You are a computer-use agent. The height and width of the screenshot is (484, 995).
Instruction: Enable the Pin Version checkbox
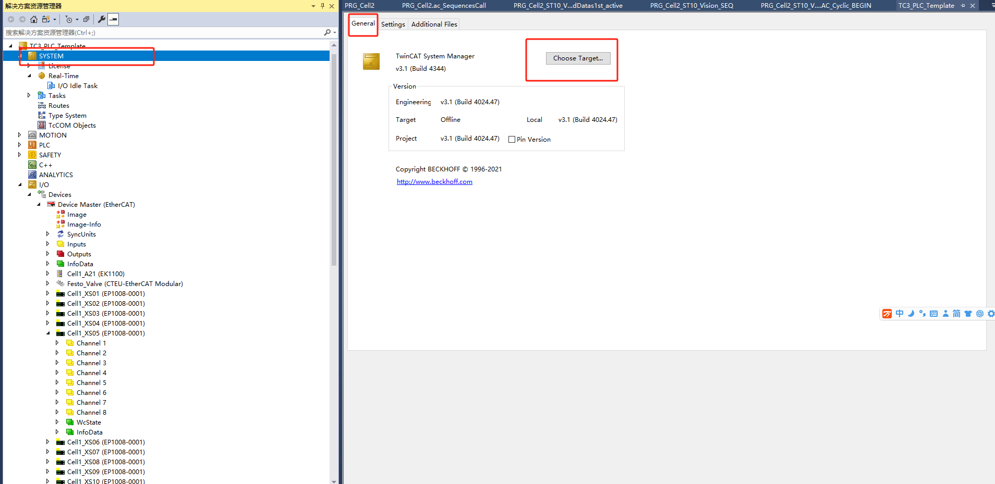point(512,139)
